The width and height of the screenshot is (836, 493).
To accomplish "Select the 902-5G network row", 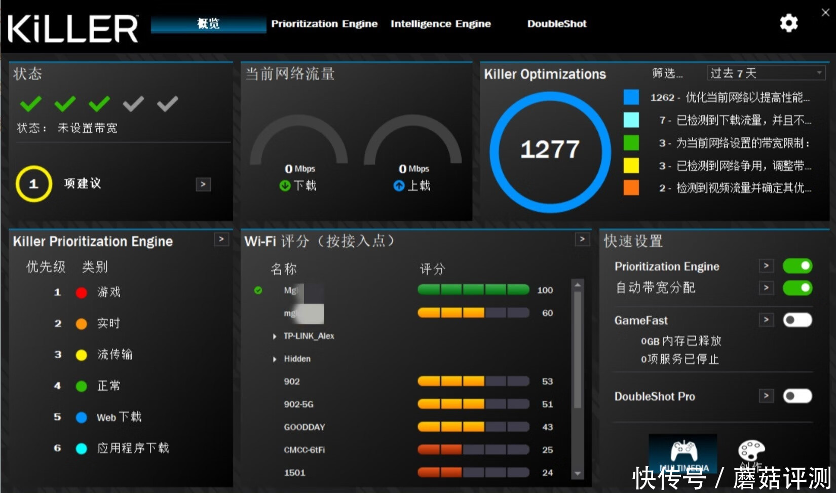I will pyautogui.click(x=410, y=404).
